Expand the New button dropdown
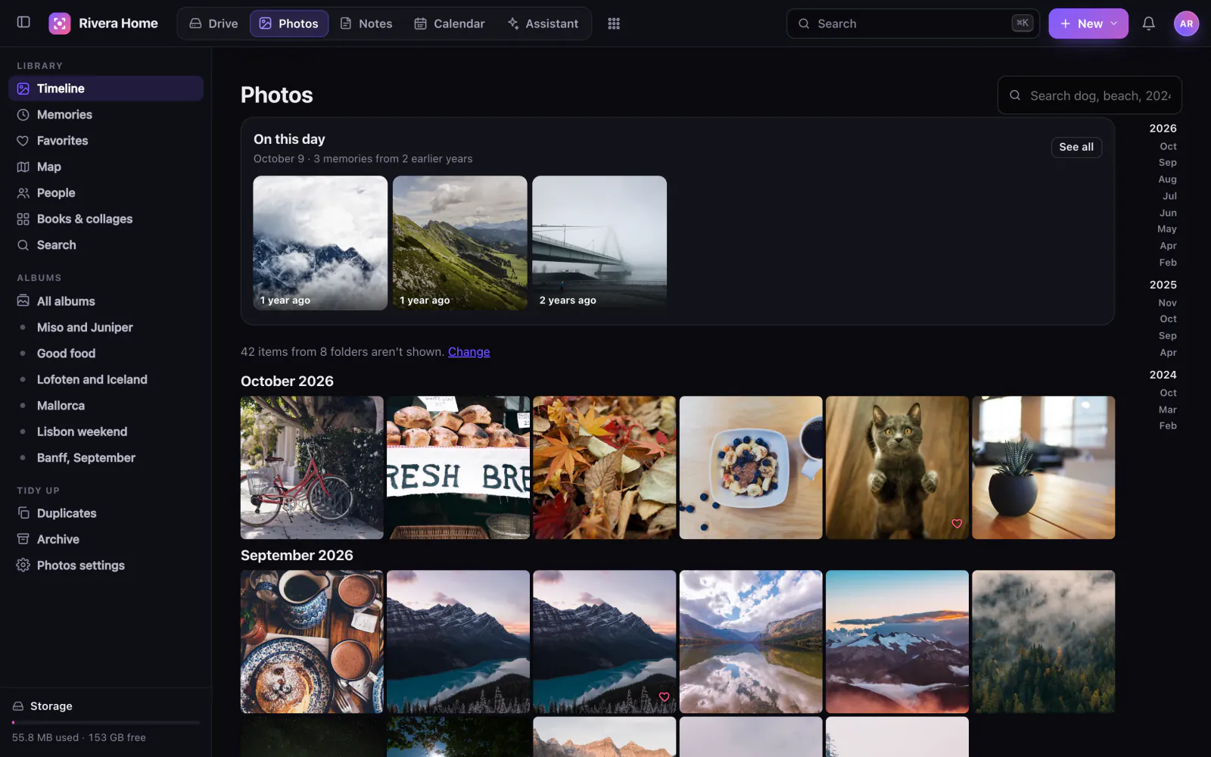Image resolution: width=1211 pixels, height=757 pixels. 1114,23
